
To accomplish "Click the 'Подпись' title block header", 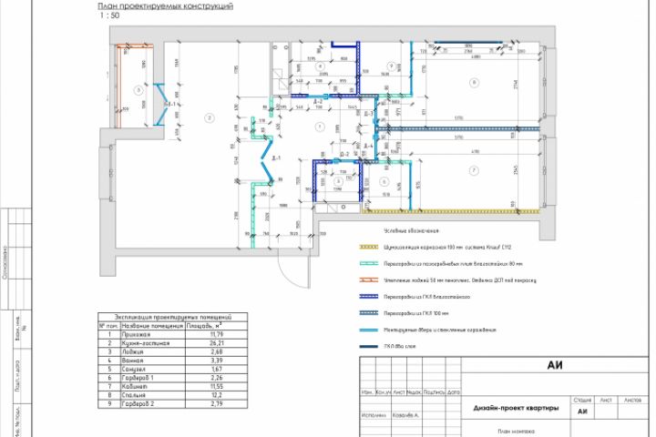I will click(434, 392).
